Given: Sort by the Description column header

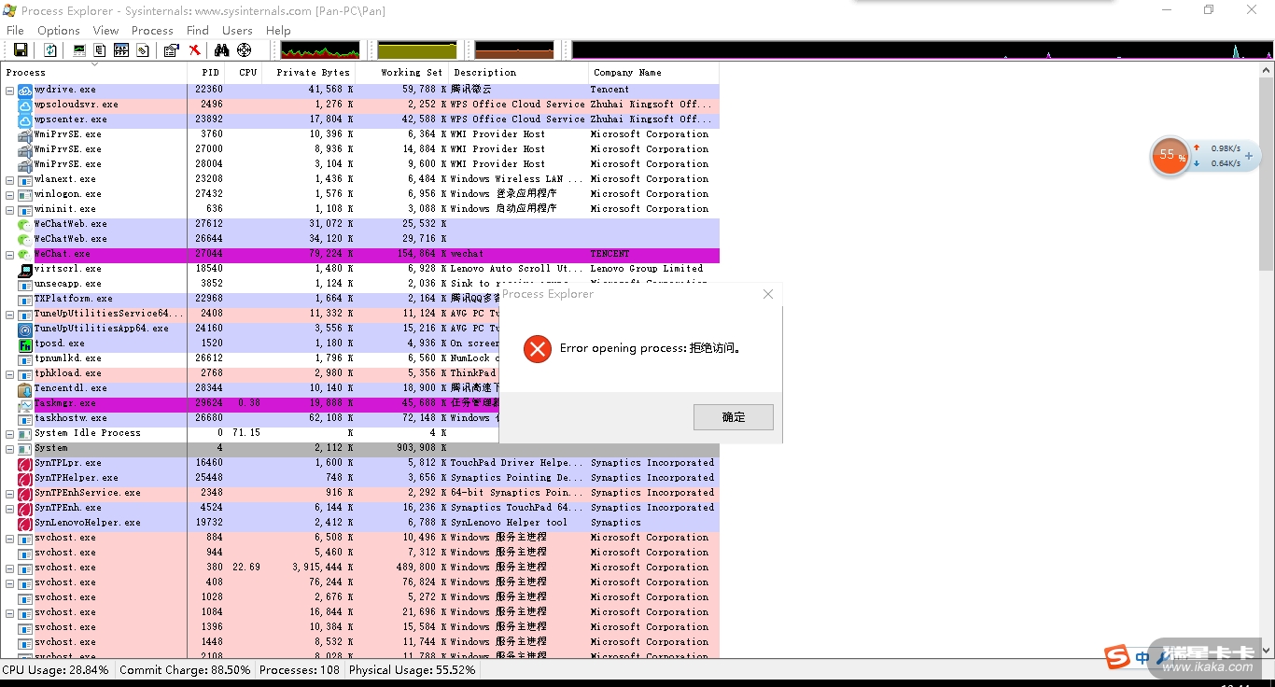Looking at the screenshot, I should click(x=519, y=73).
